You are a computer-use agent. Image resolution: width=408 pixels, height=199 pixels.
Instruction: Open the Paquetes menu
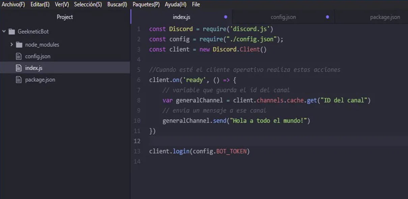click(x=146, y=4)
